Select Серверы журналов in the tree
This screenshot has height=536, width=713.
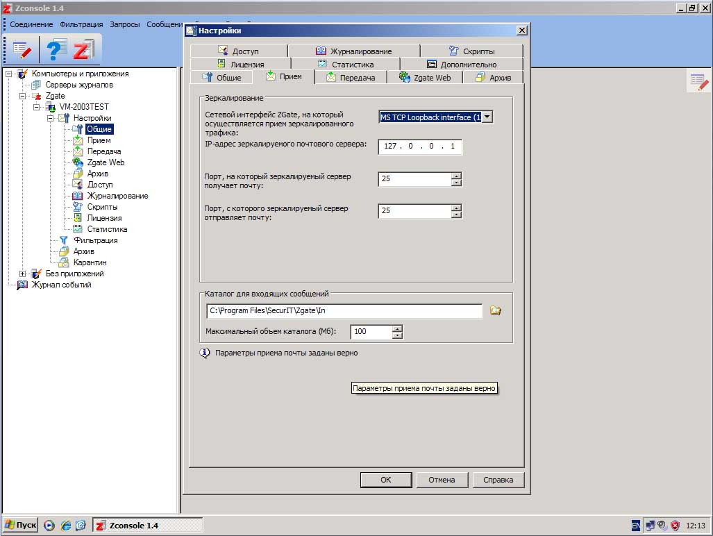(x=79, y=85)
